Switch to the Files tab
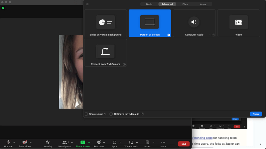The image size is (266, 149). point(185,4)
